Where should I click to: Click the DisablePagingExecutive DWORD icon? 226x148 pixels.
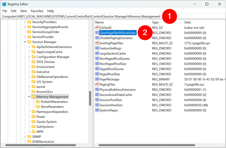97,38
